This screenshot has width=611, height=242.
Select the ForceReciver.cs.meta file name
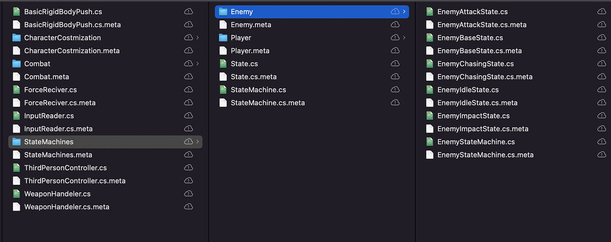tap(60, 103)
